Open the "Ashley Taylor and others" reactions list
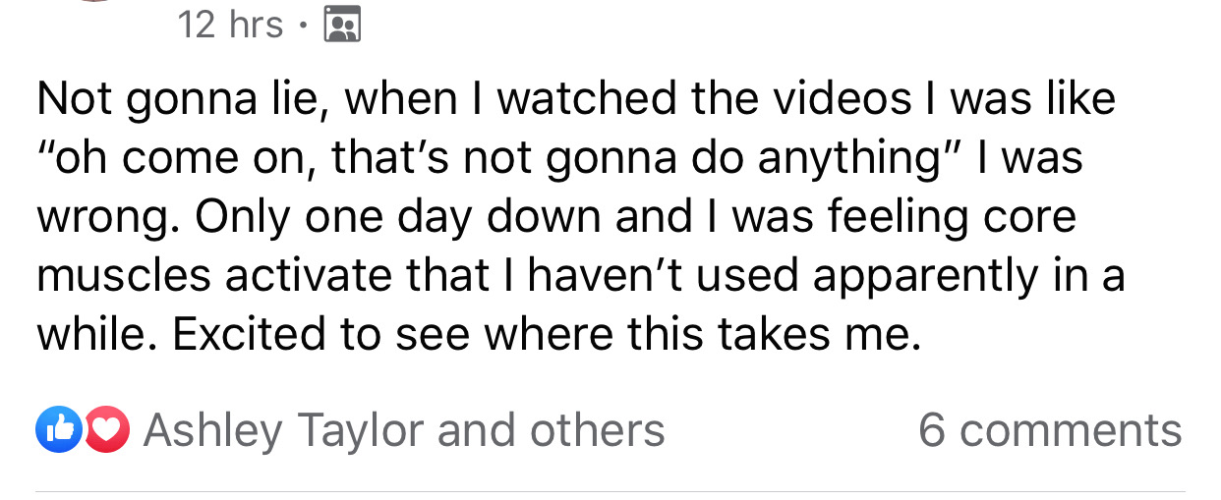The image size is (1221, 500). click(403, 430)
